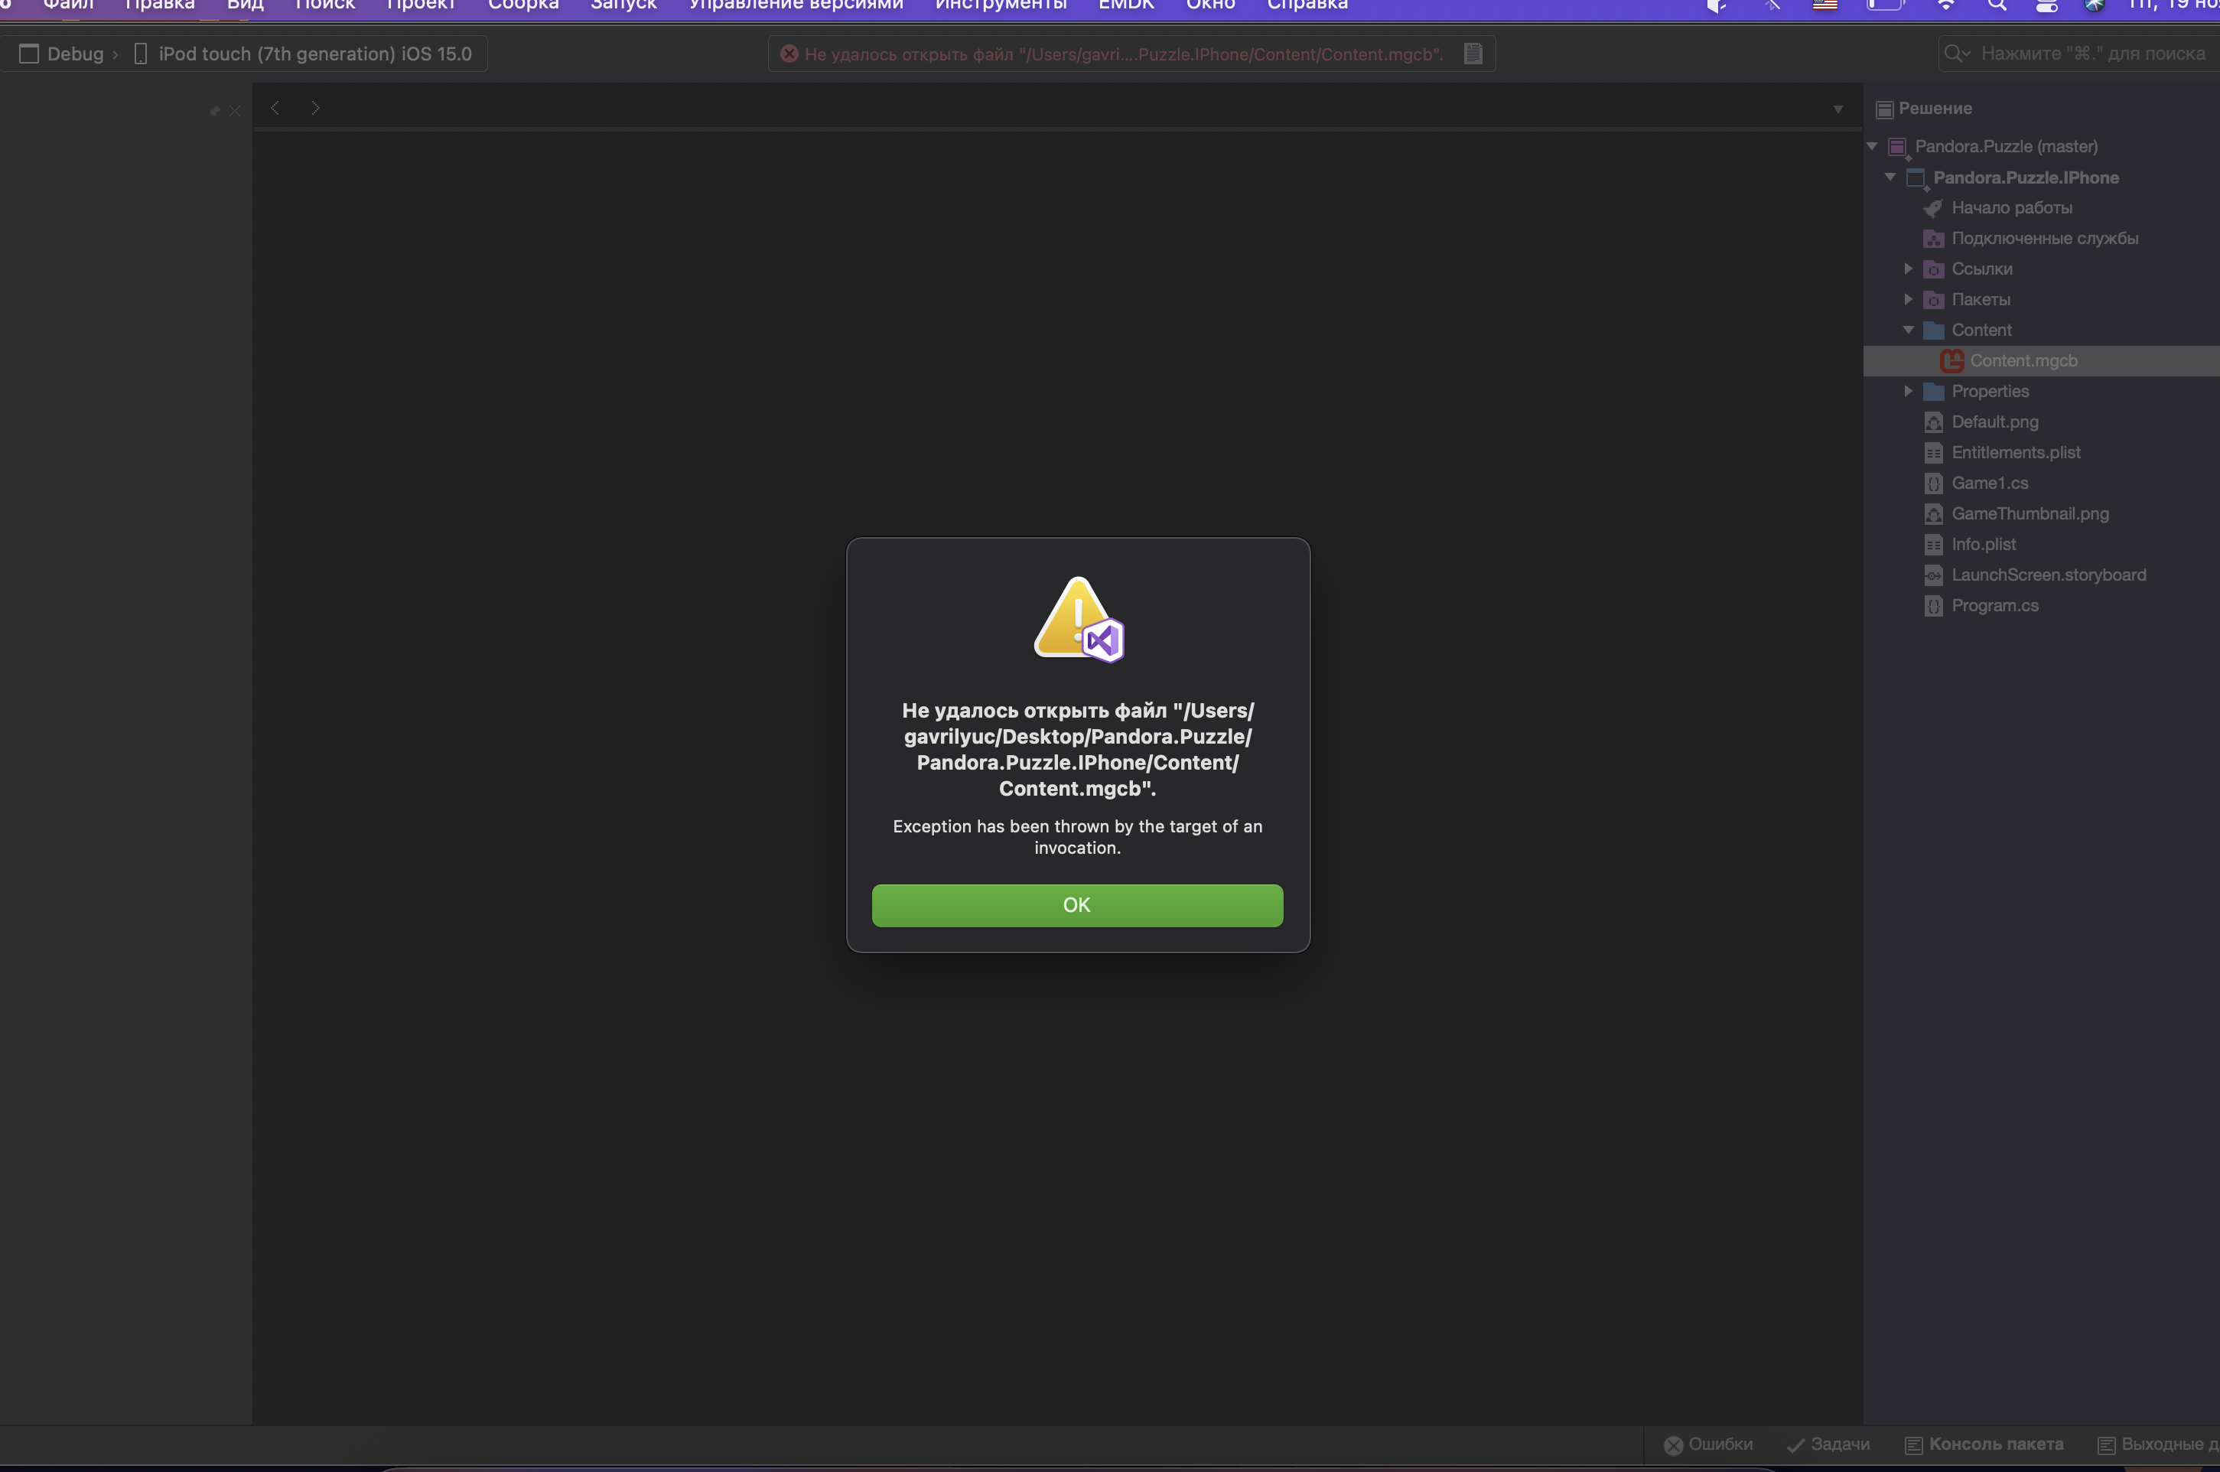Navigate back with left arrow icon
Screen dimensions: 2220x1472
coord(275,108)
